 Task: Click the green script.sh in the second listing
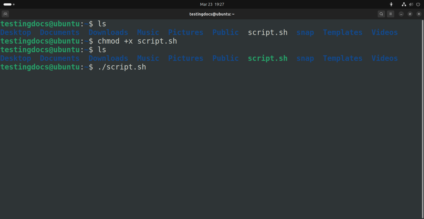(x=267, y=58)
